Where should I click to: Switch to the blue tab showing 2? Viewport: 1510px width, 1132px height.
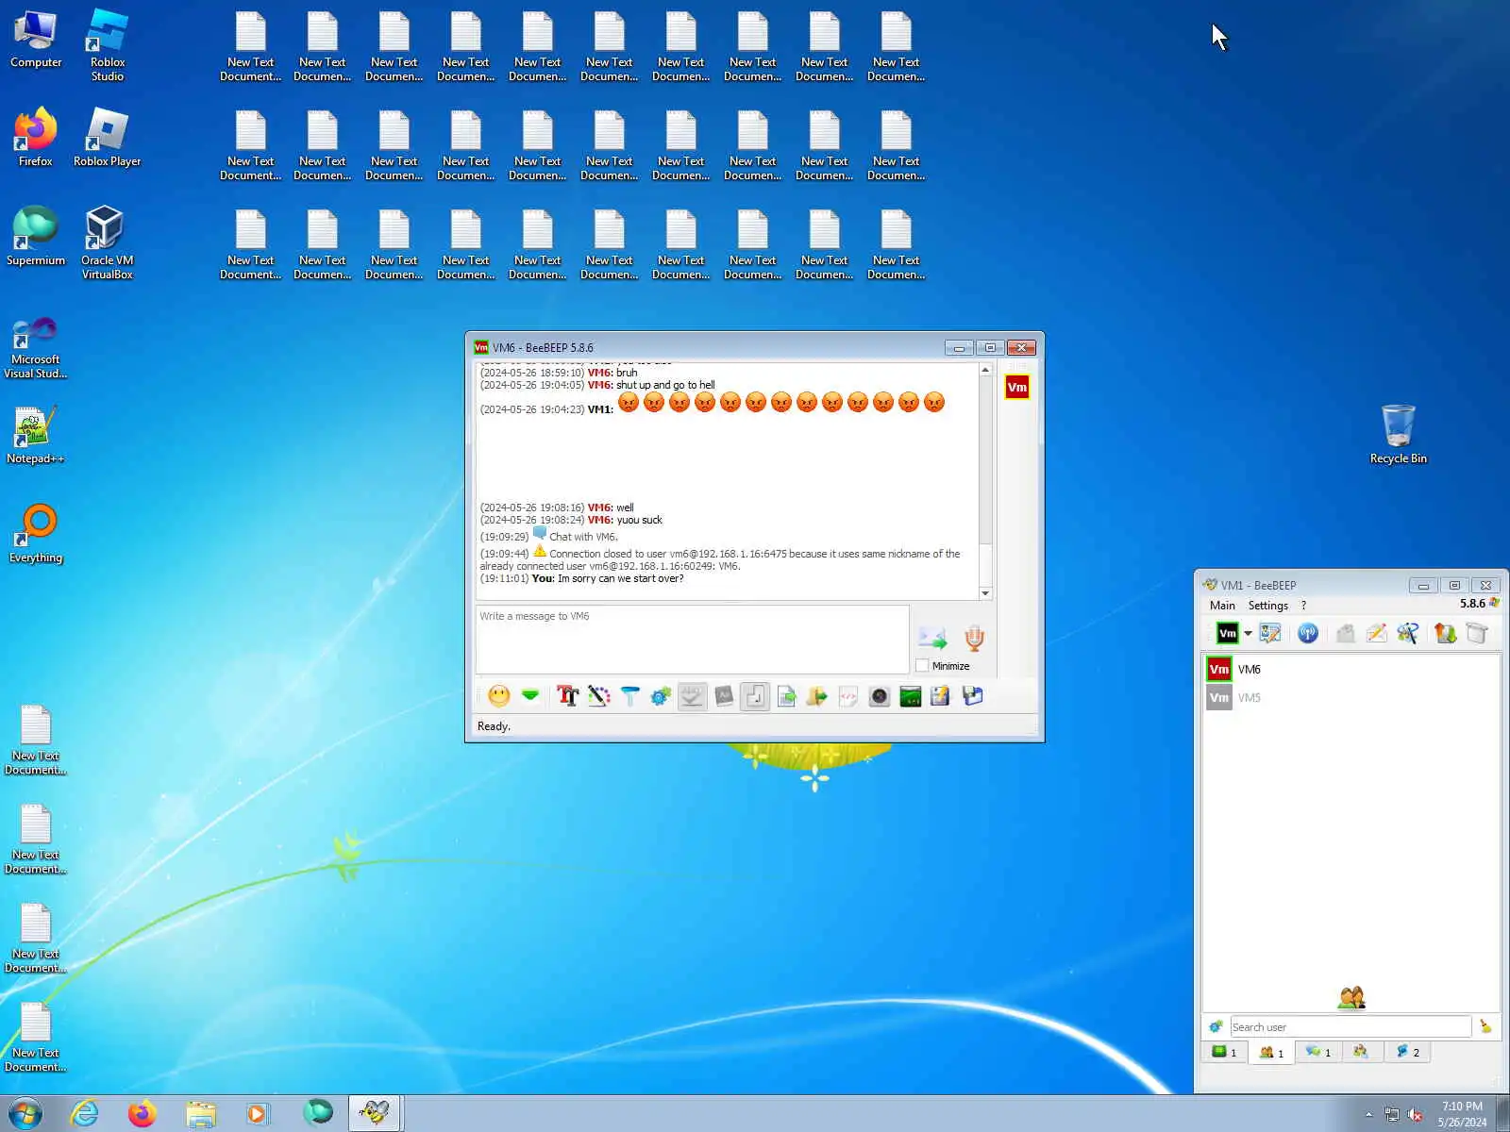[1407, 1052]
